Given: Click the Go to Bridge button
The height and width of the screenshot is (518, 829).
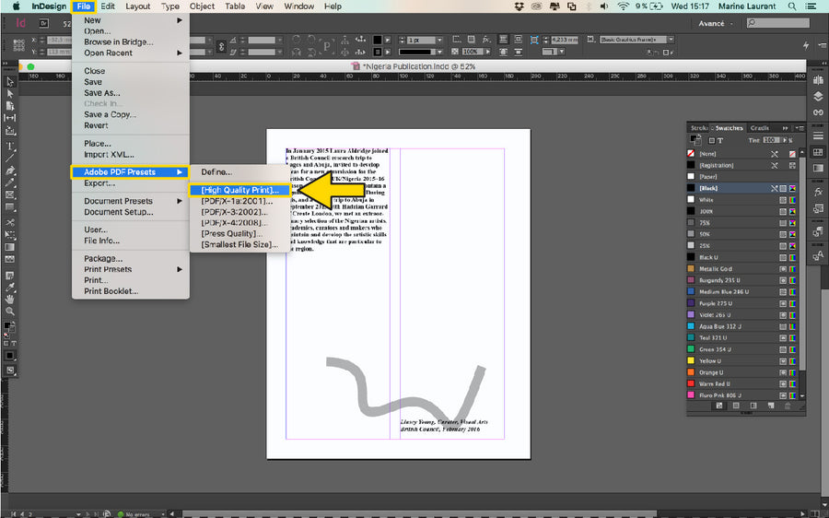Looking at the screenshot, I should click(x=44, y=23).
